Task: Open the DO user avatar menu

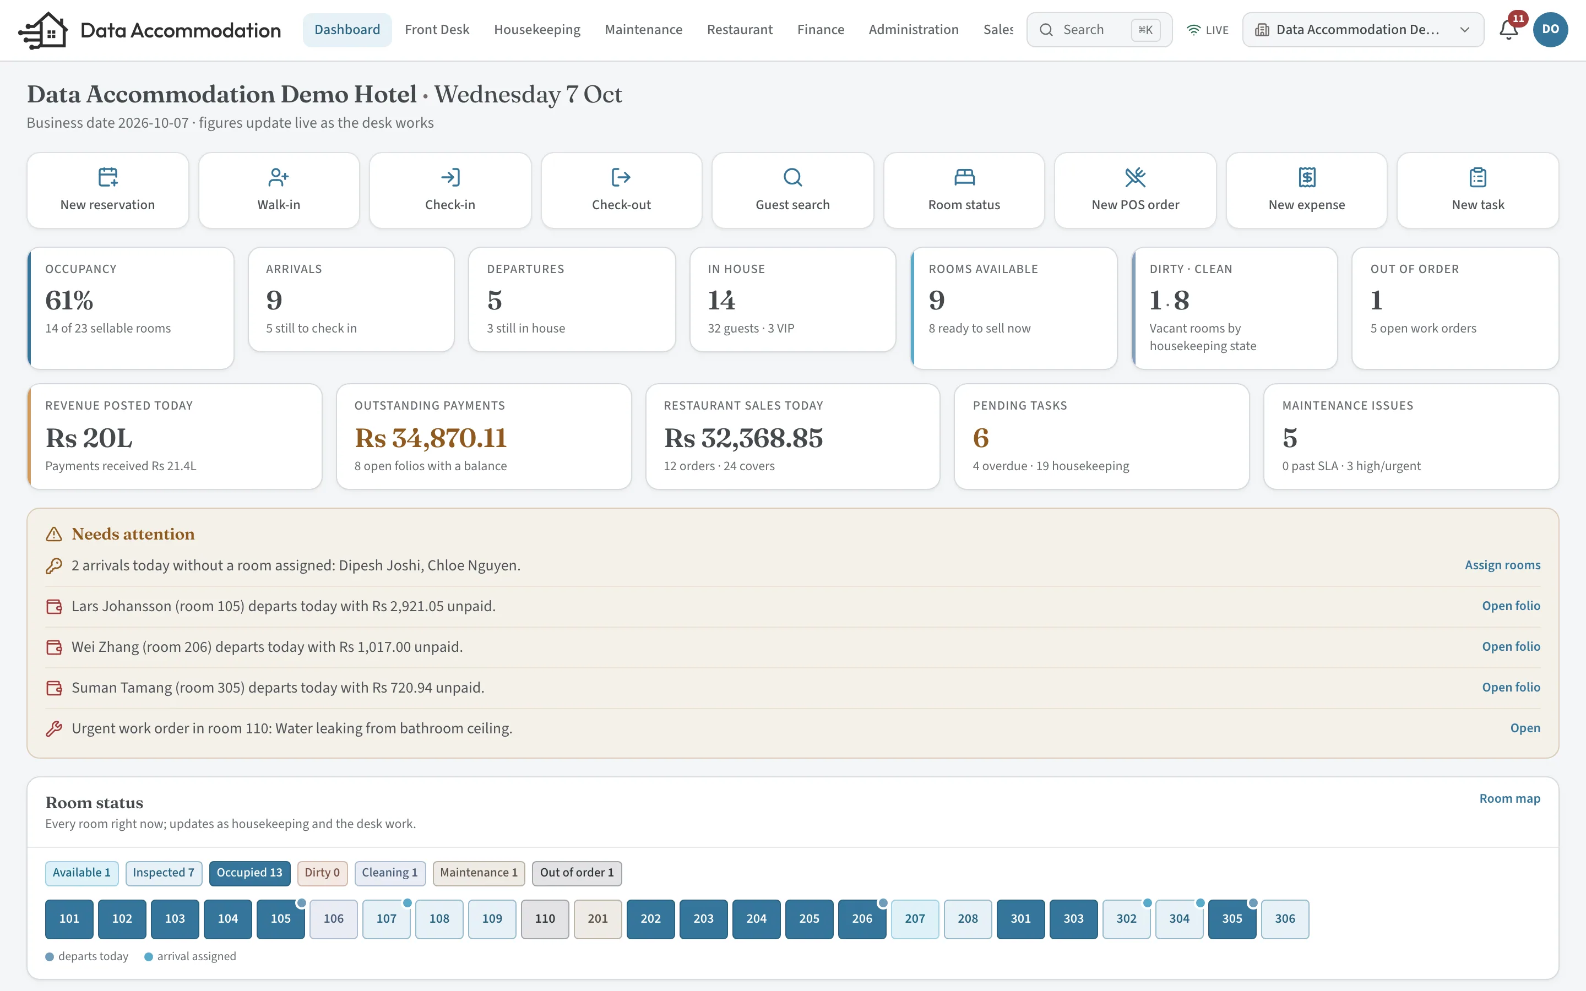Action: (1550, 30)
